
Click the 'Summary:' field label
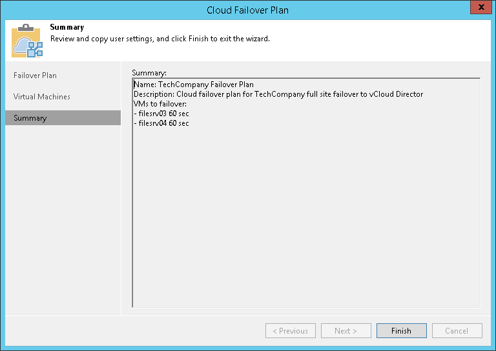(149, 73)
